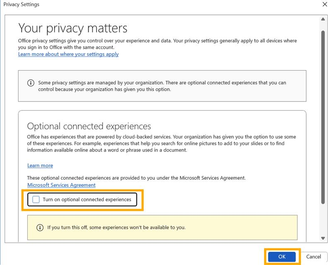This screenshot has height=265, width=331.
Task: Close the Privacy Settings window
Action: click(x=325, y=5)
